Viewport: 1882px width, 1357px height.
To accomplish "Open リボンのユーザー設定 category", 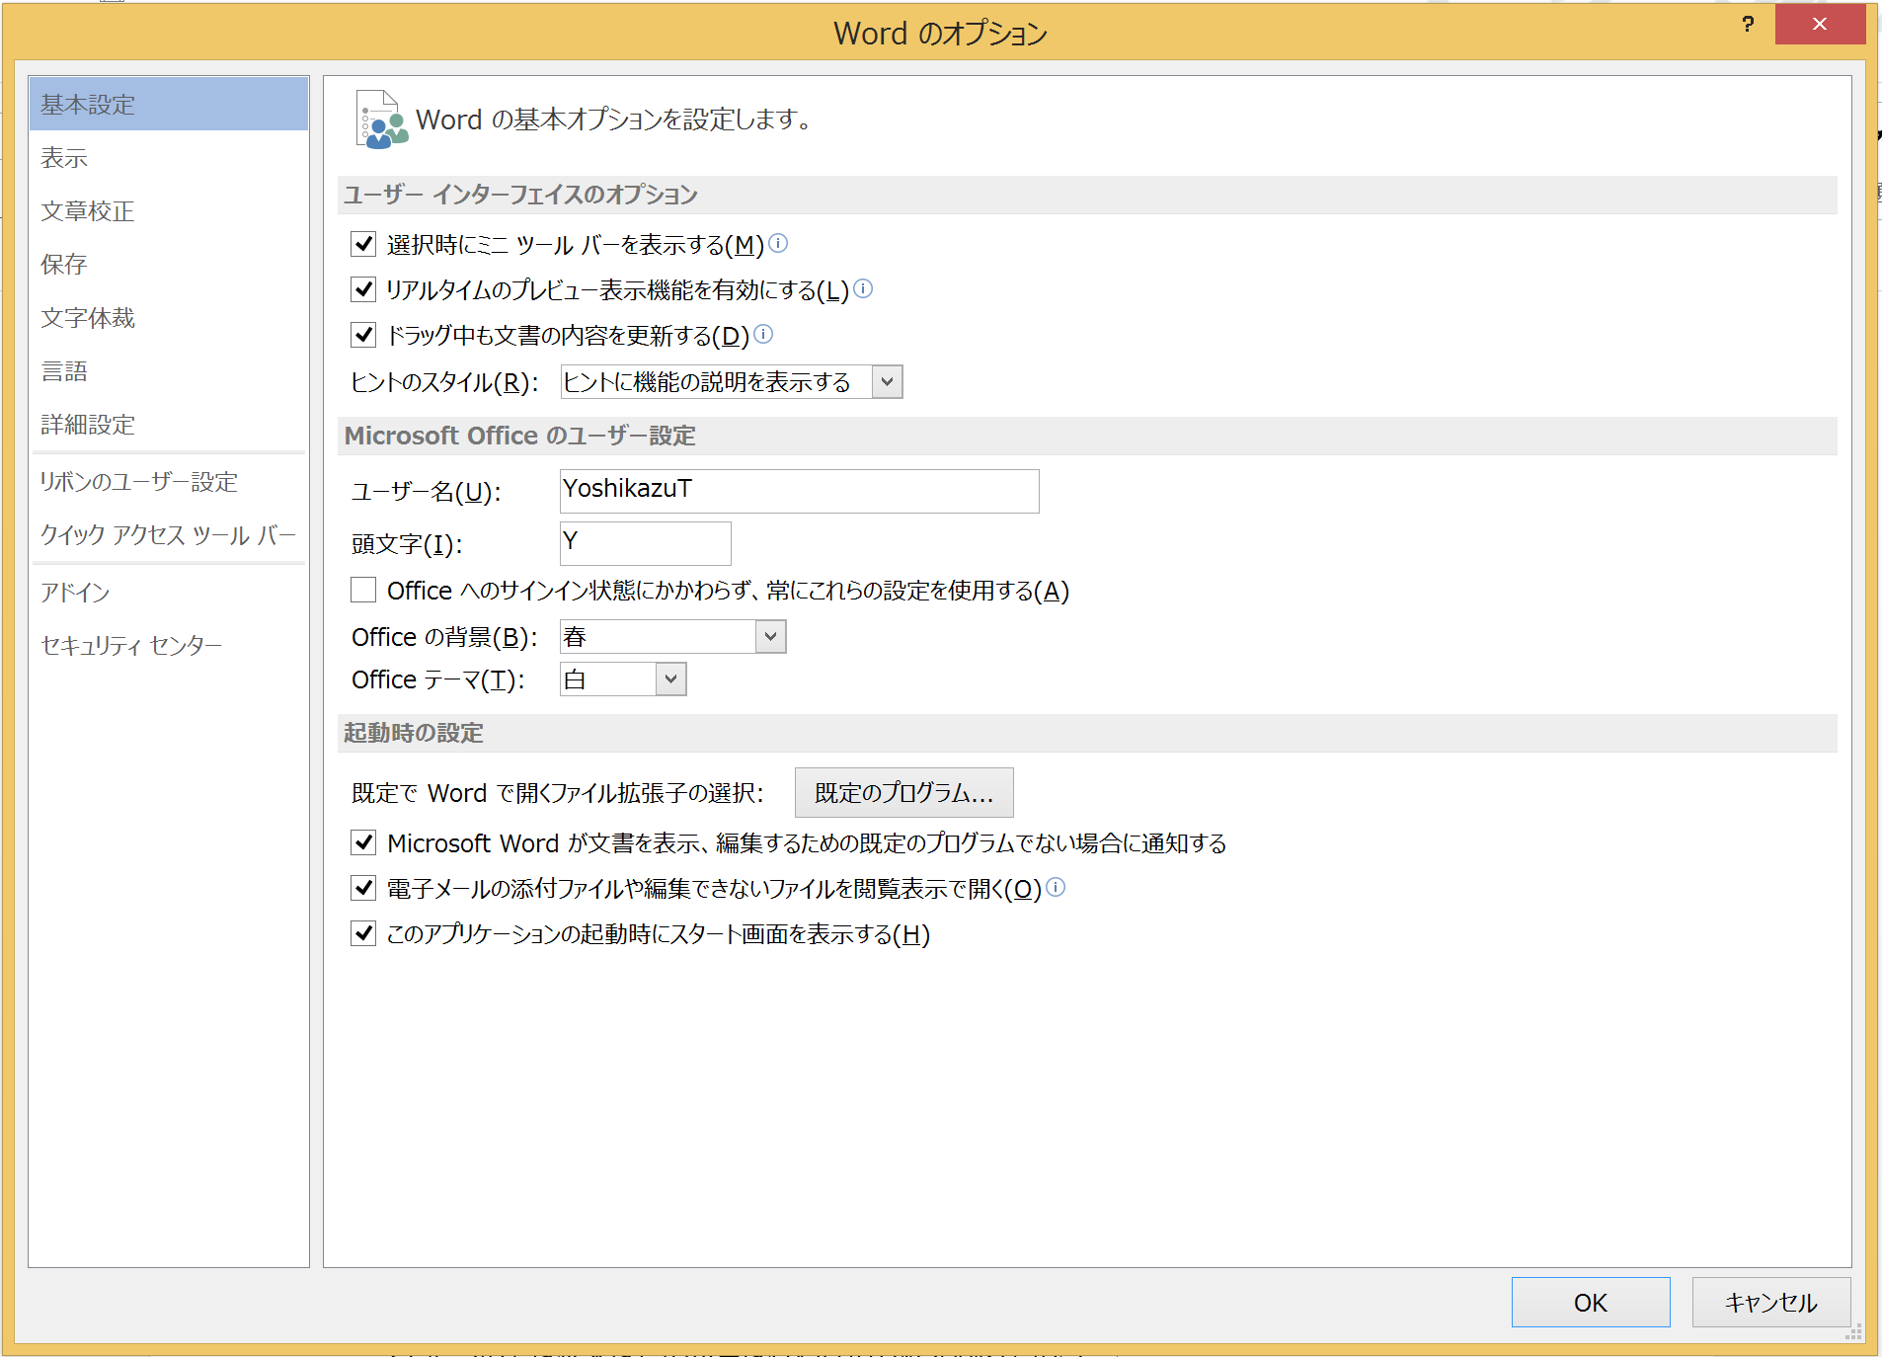I will click(x=169, y=481).
